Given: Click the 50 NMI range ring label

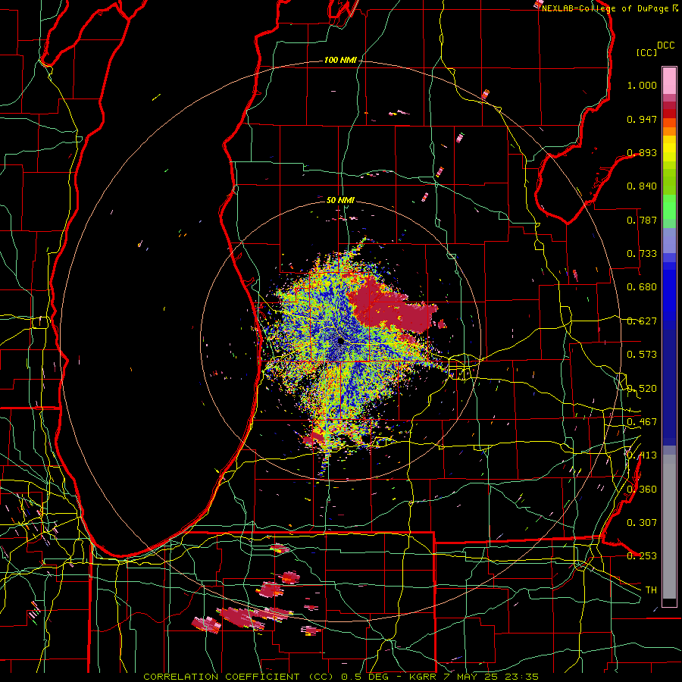Looking at the screenshot, I should (x=340, y=200).
